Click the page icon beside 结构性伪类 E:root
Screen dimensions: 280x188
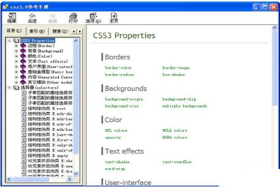(24, 109)
